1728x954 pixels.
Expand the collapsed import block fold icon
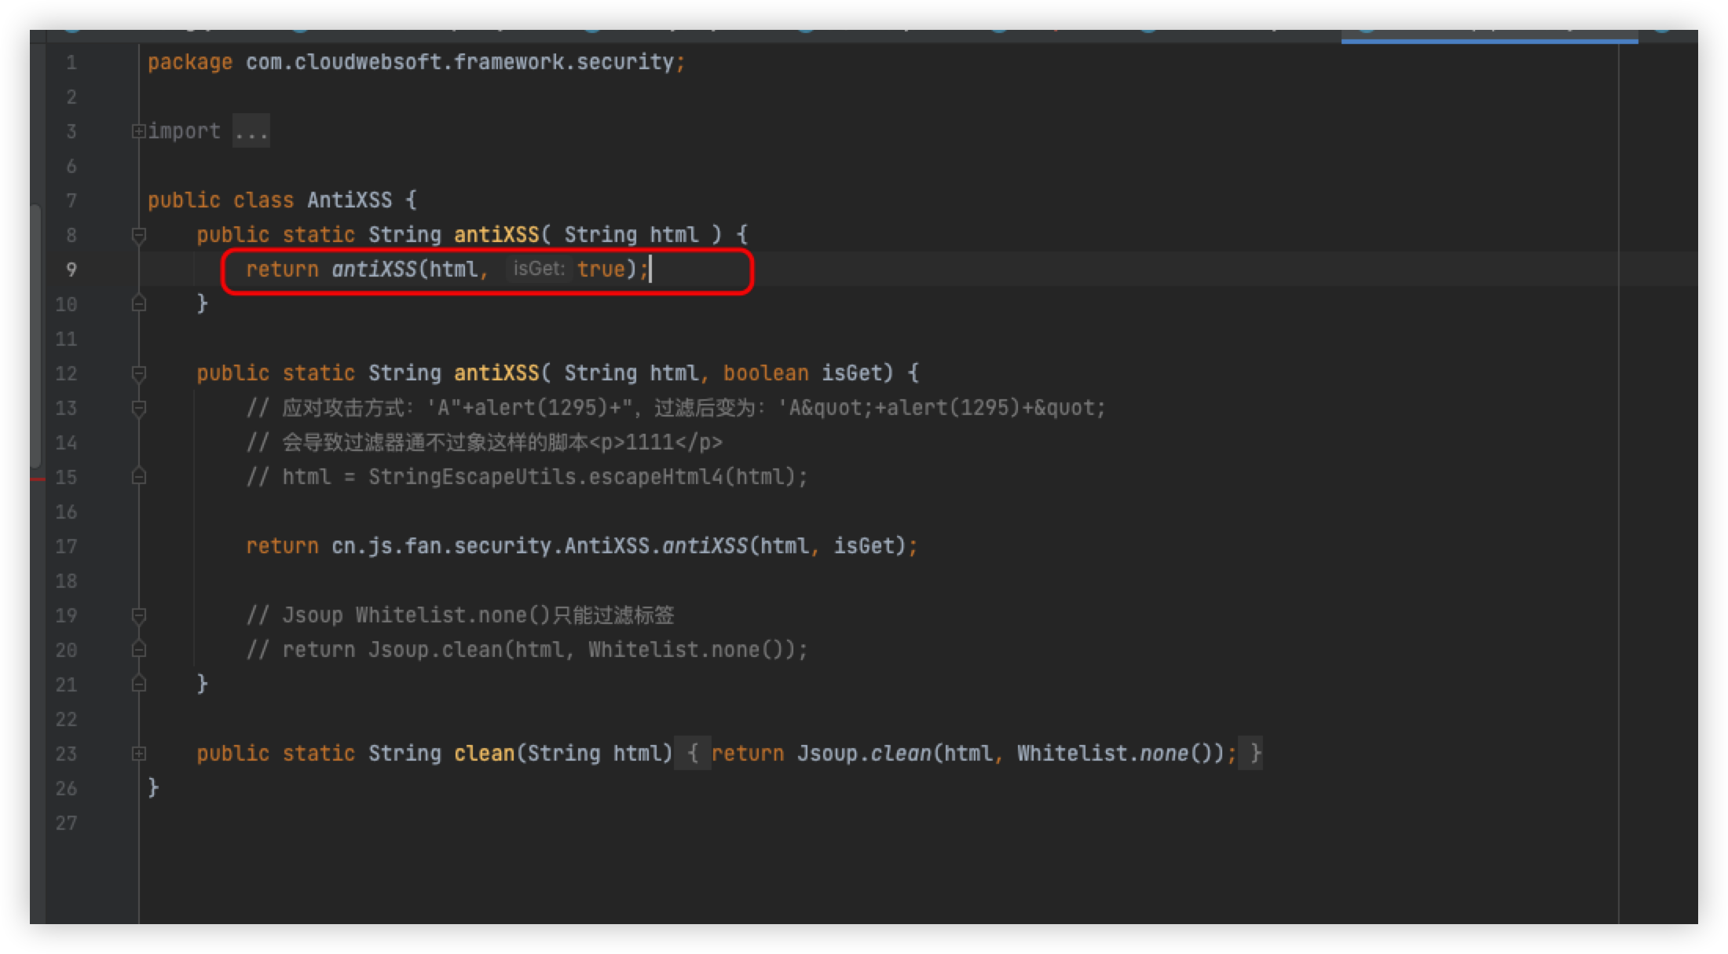[138, 131]
